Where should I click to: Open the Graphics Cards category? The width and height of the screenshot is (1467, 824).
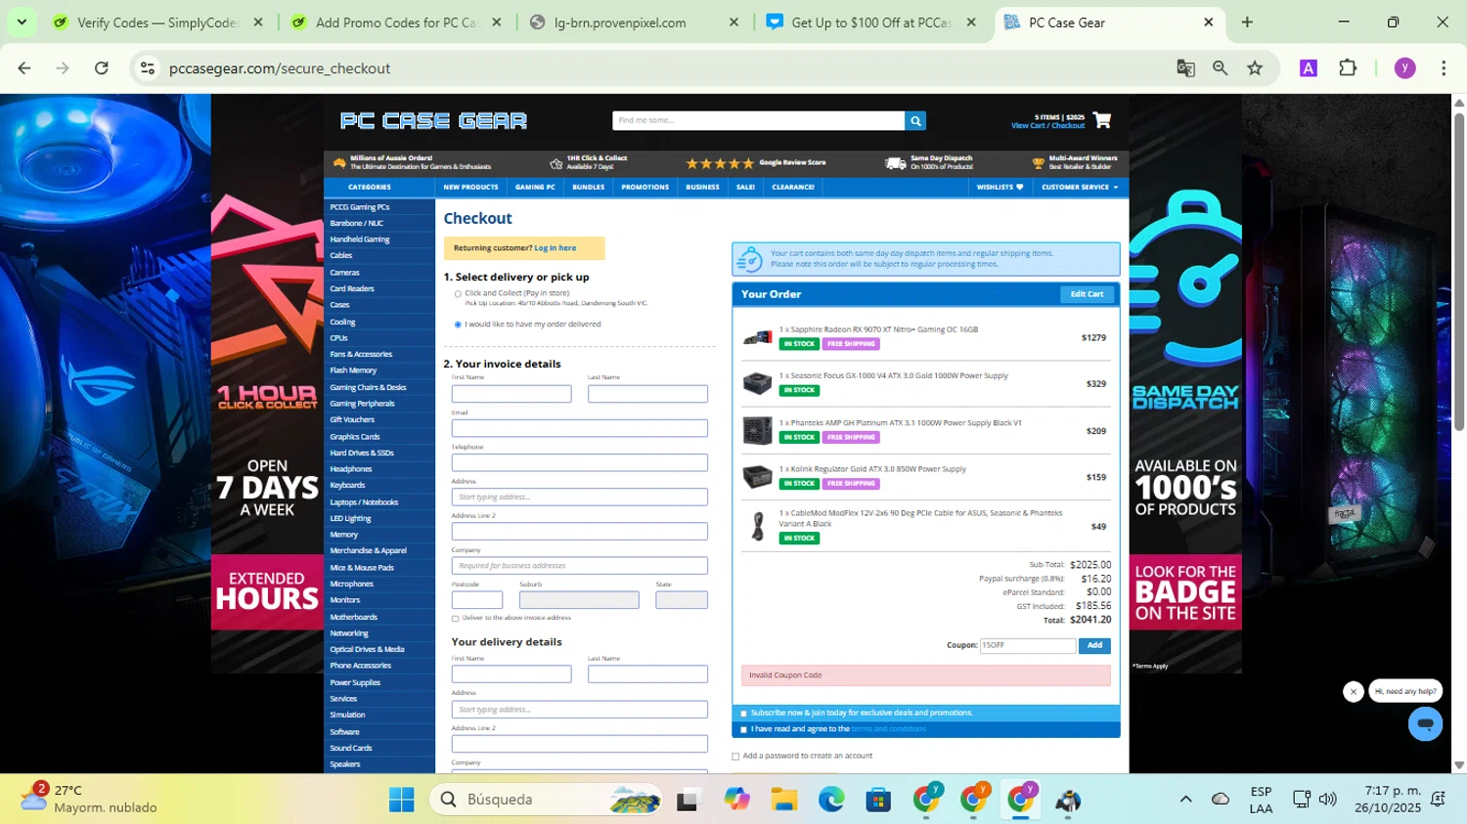pyautogui.click(x=355, y=437)
